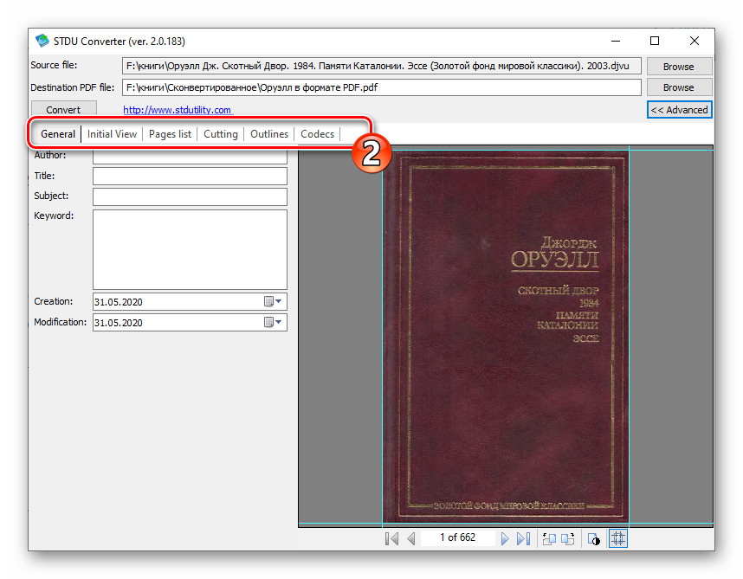Image resolution: width=743 pixels, height=579 pixels.
Task: Rotate page counter-clockwise icon
Action: tap(549, 538)
